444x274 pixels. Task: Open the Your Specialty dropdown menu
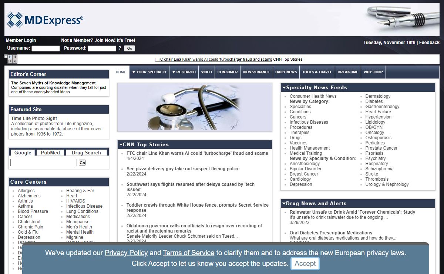(x=149, y=72)
